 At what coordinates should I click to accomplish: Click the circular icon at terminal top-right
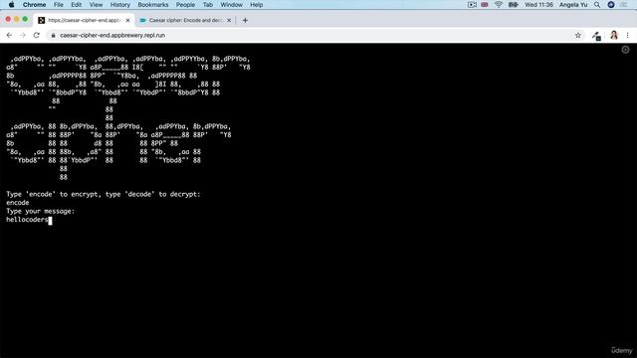point(626,50)
